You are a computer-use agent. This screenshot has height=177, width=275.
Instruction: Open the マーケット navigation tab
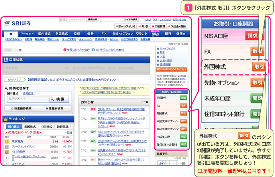coord(27,34)
